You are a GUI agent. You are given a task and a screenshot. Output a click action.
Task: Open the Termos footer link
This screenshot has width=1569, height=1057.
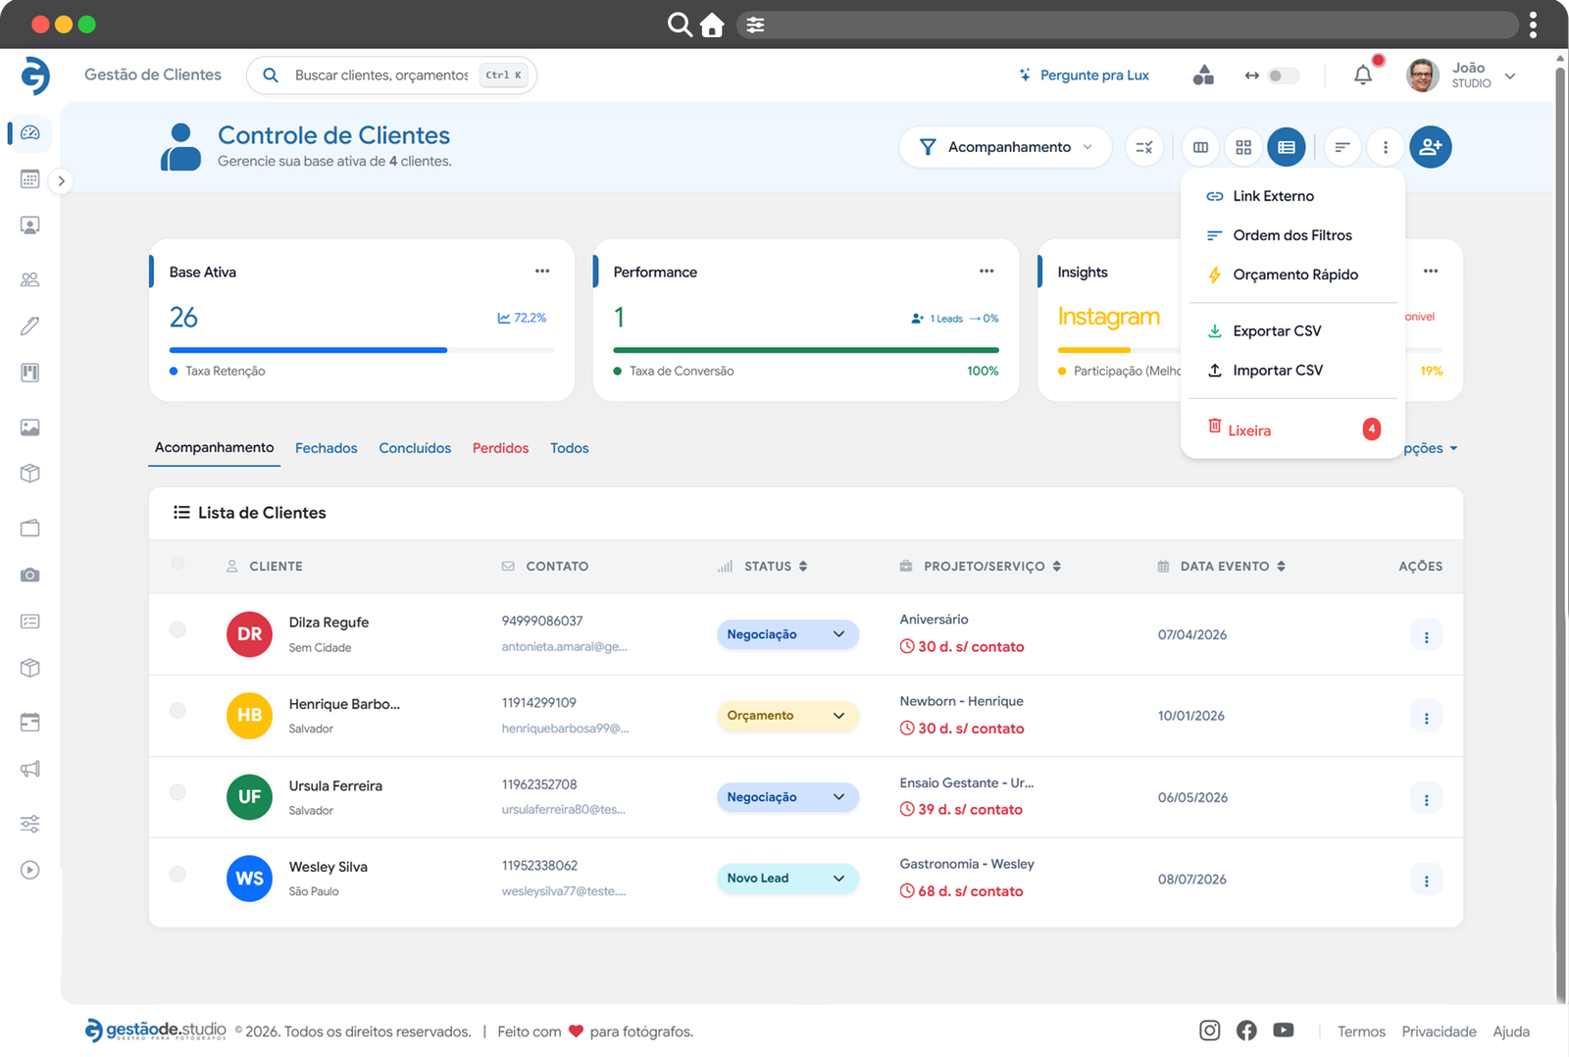pyautogui.click(x=1361, y=1032)
